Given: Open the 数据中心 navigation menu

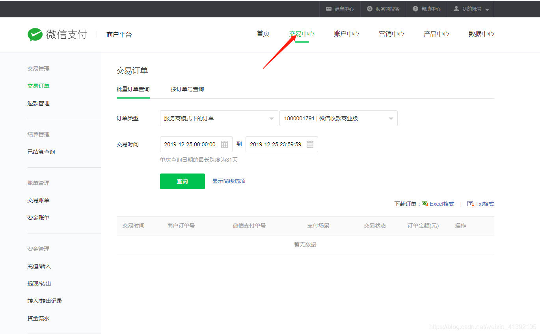Looking at the screenshot, I should coord(481,34).
